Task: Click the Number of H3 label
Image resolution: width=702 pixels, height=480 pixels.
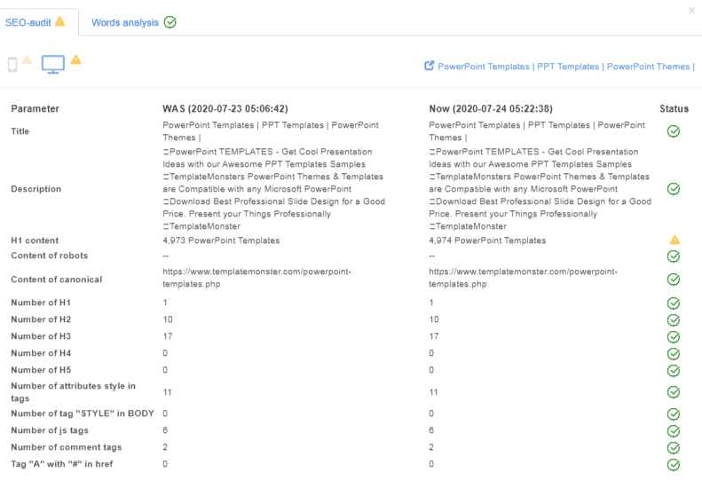Action: pos(41,336)
